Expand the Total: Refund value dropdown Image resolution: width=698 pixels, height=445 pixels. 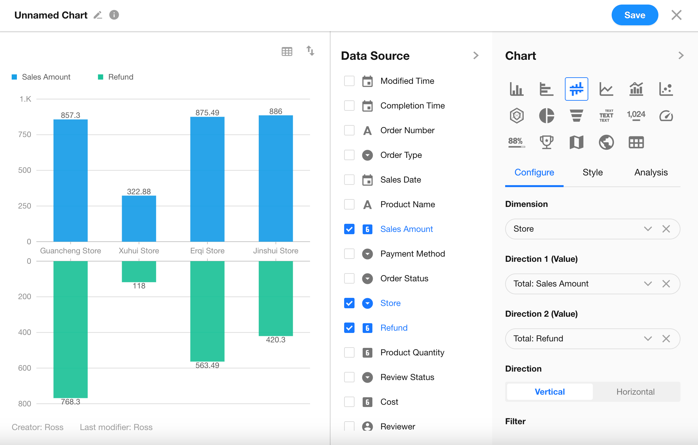pyautogui.click(x=648, y=339)
